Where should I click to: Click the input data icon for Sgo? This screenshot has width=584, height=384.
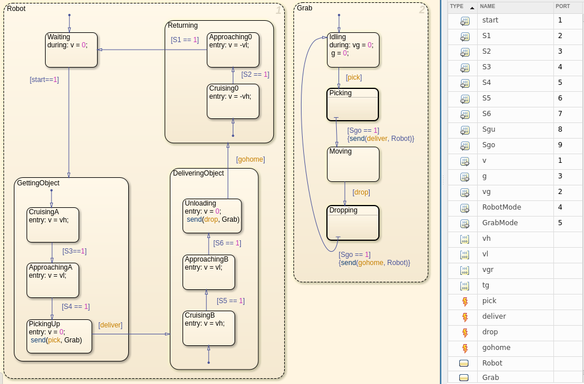464,146
